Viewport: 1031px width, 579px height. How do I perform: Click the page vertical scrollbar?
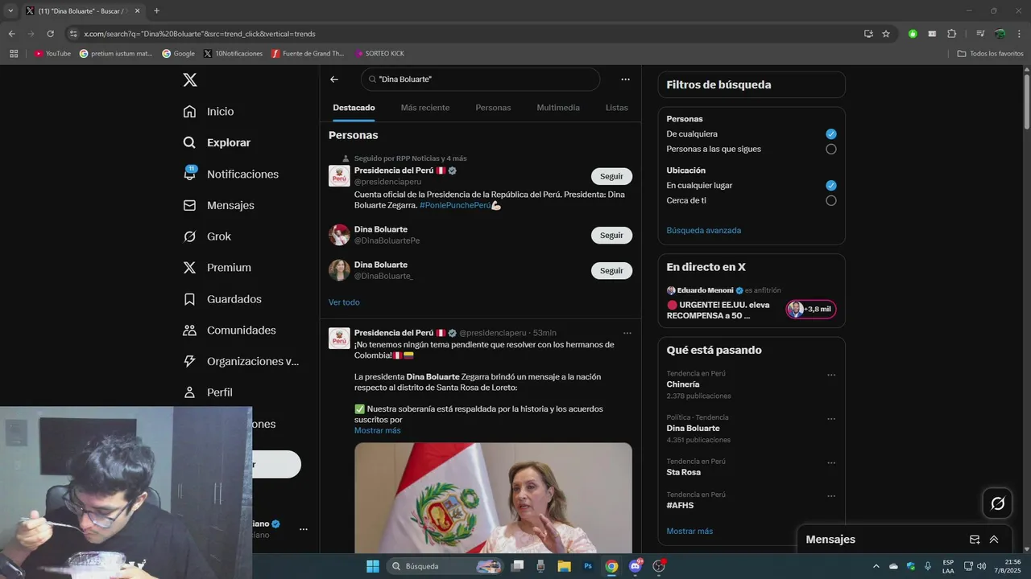point(1027,101)
